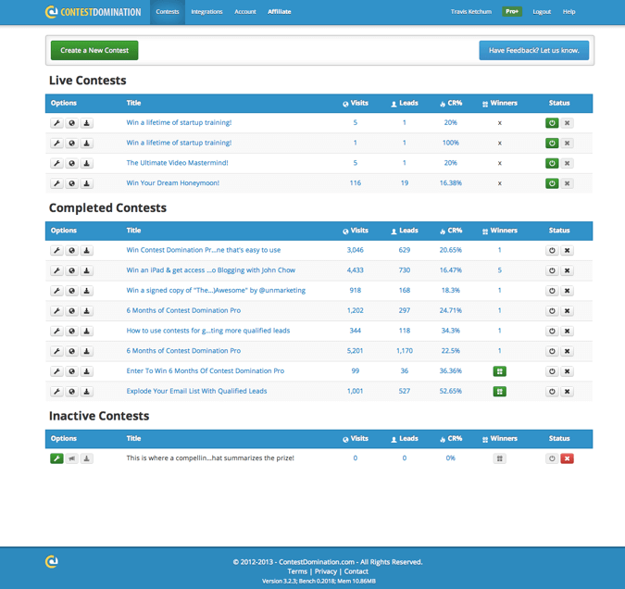Click the download icon for The Ultimate Video Mastermind!
Viewport: 625px width, 589px height.
pos(86,163)
